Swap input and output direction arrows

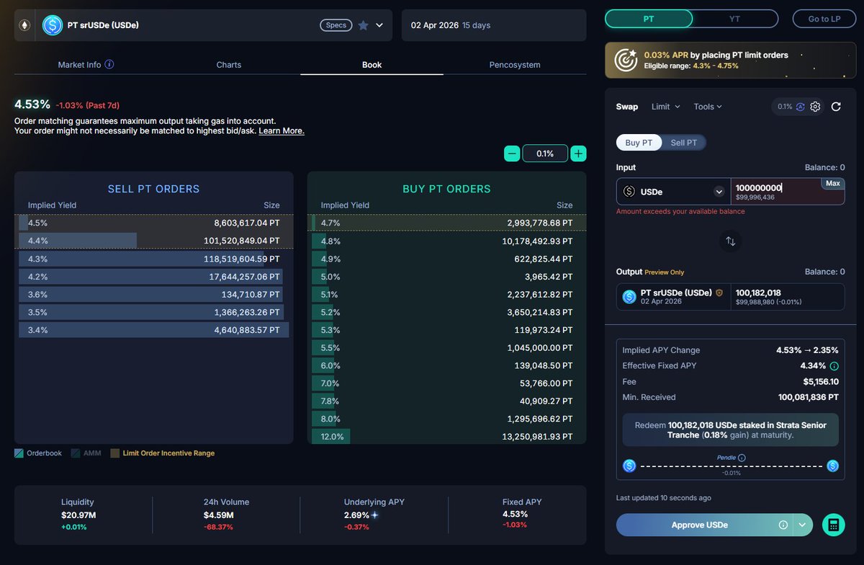coord(730,241)
